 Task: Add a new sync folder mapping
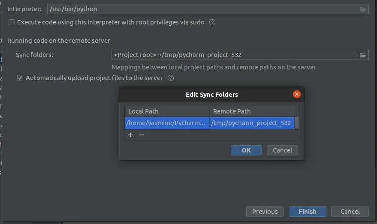click(130, 135)
